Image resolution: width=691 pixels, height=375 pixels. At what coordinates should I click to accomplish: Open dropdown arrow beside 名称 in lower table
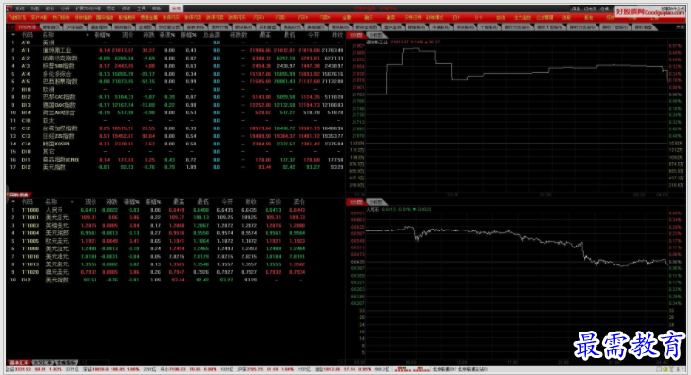click(x=73, y=201)
